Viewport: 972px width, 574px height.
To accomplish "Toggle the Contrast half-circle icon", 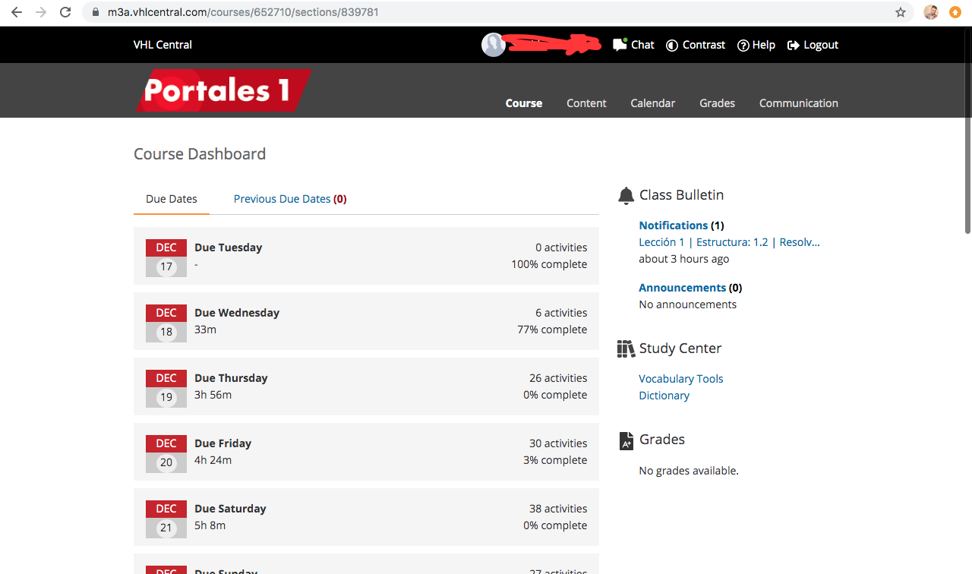I will pos(672,45).
